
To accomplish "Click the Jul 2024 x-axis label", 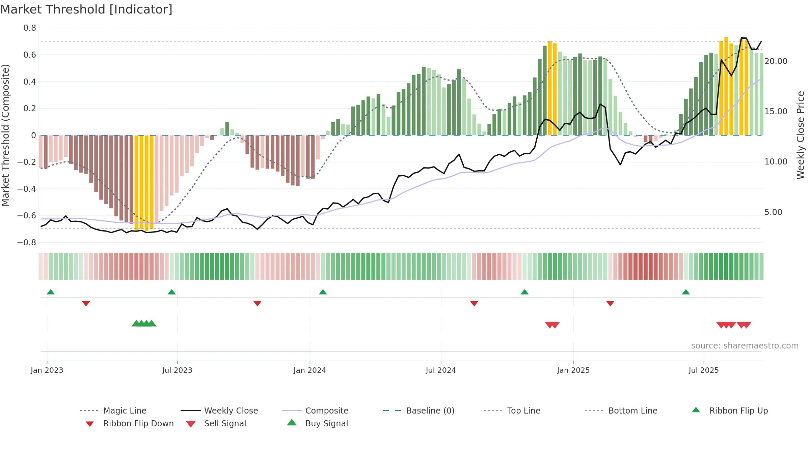I will [x=441, y=370].
